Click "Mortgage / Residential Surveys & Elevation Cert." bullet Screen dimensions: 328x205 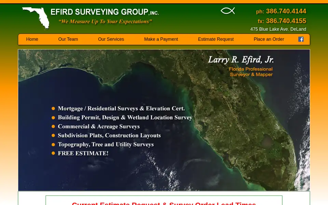coord(121,109)
